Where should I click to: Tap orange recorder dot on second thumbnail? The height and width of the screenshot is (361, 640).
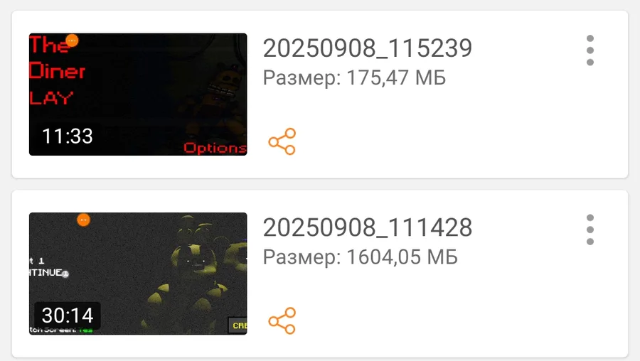tap(83, 220)
